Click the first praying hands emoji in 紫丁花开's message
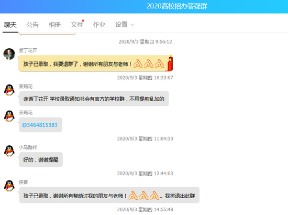The image size is (288, 215). [x=138, y=63]
